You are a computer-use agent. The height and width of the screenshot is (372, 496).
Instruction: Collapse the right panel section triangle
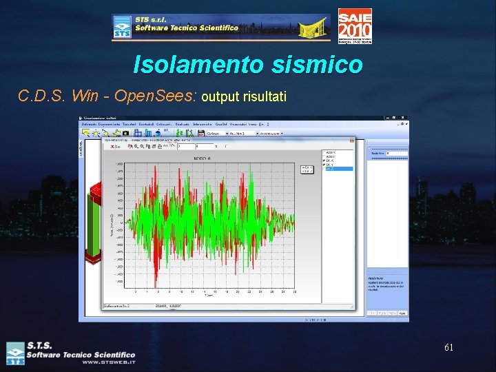tap(369, 149)
